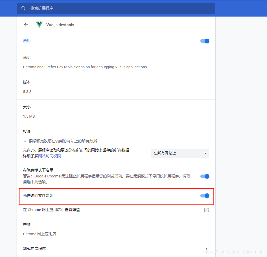Open the 网站访问权限 link
Image resolution: width=267 pixels, height=257 pixels.
pos(49,156)
